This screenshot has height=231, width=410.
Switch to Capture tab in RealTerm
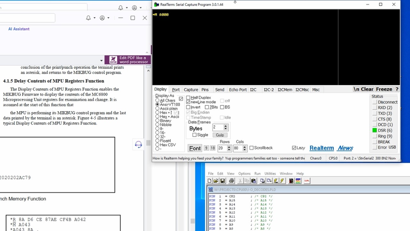(x=191, y=90)
